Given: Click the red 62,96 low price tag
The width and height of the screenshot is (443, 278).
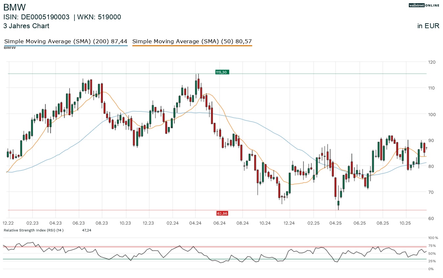Looking at the screenshot, I should click(222, 213).
